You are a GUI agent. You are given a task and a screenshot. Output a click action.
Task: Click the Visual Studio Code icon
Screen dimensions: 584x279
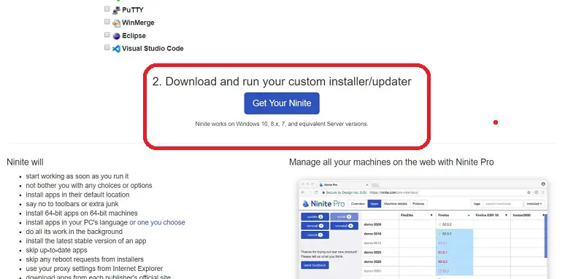(116, 49)
